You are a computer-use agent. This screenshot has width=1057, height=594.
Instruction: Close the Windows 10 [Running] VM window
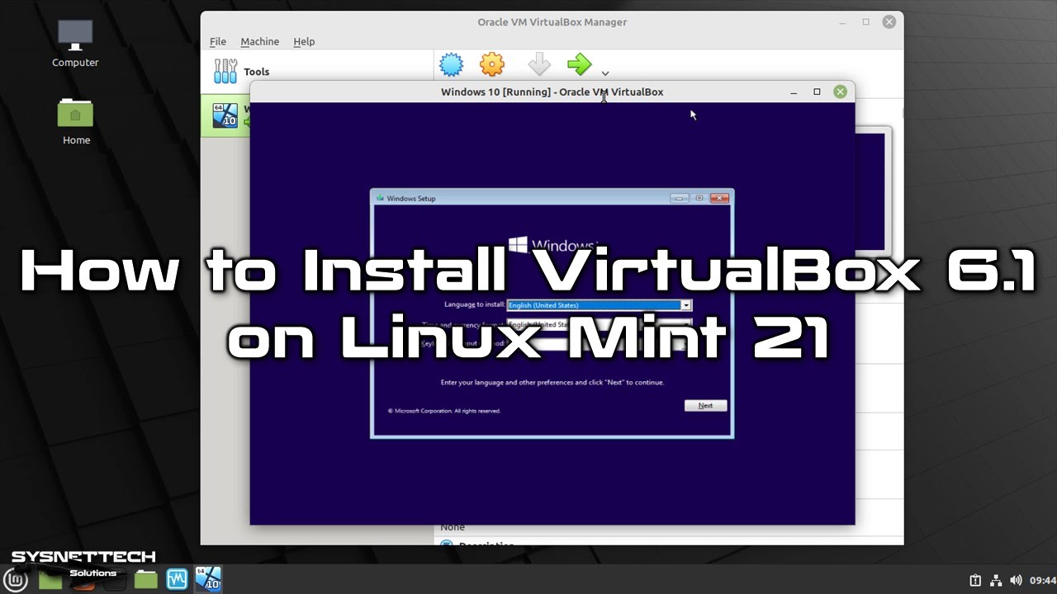(x=840, y=92)
